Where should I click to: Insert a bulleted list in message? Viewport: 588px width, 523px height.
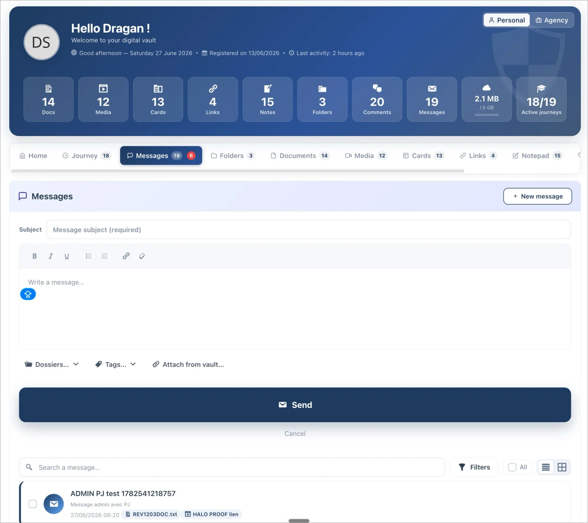point(89,256)
